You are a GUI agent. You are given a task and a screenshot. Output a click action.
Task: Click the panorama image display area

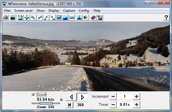pos(86,56)
